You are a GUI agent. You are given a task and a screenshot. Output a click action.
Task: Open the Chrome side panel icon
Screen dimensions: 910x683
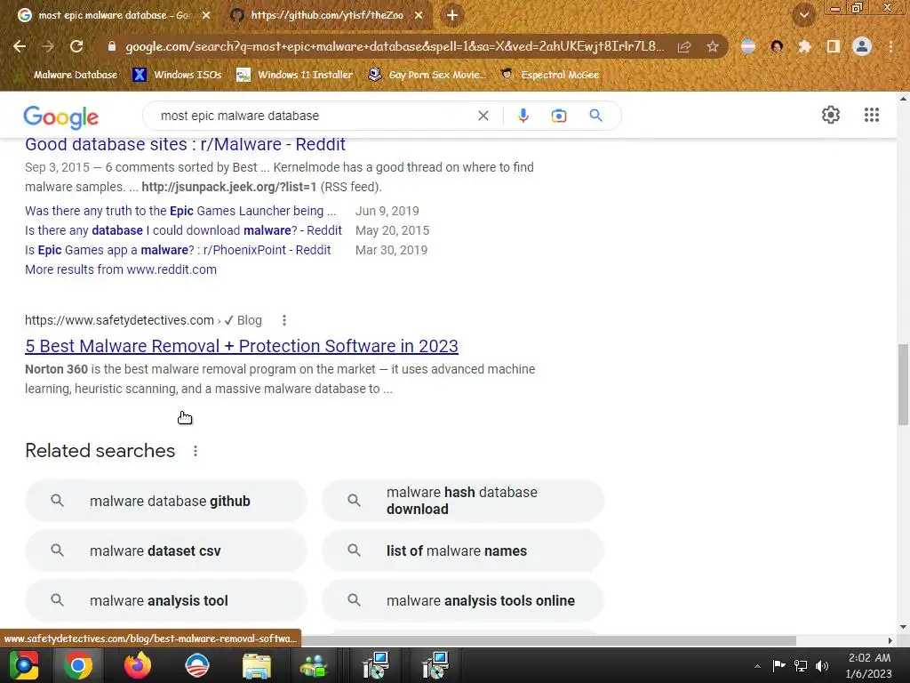(833, 46)
